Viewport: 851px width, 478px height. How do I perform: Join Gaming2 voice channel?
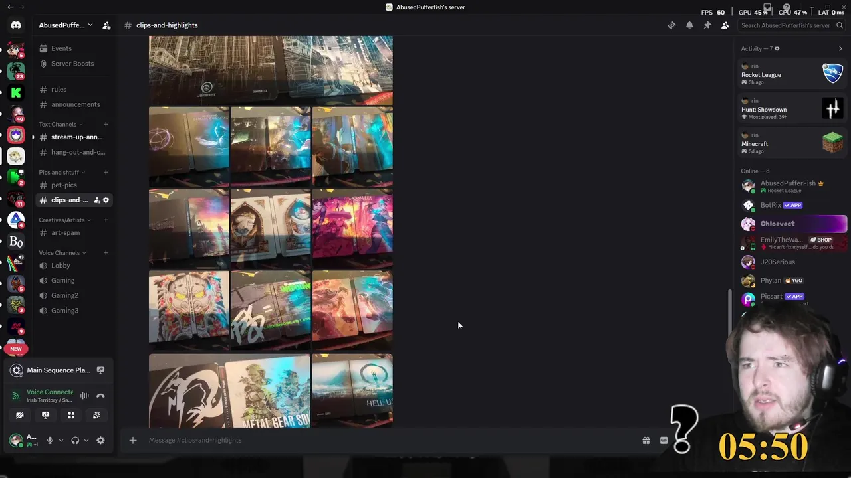point(74,295)
